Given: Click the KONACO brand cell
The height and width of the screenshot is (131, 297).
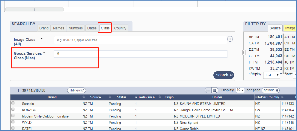Looking at the screenshot, I should click(x=52, y=110).
